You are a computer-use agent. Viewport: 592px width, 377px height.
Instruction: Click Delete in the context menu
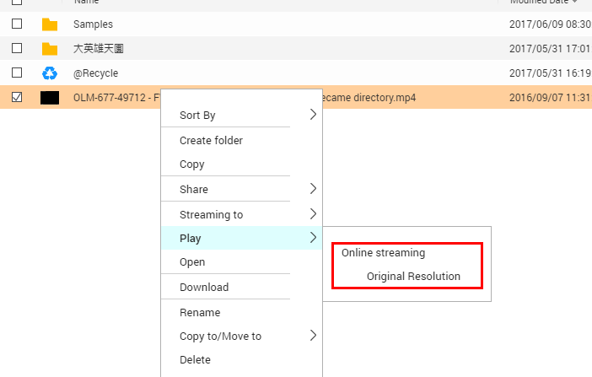pyautogui.click(x=196, y=360)
